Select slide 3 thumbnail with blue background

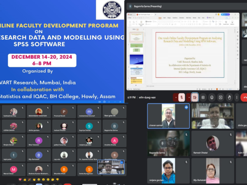coord(136,60)
